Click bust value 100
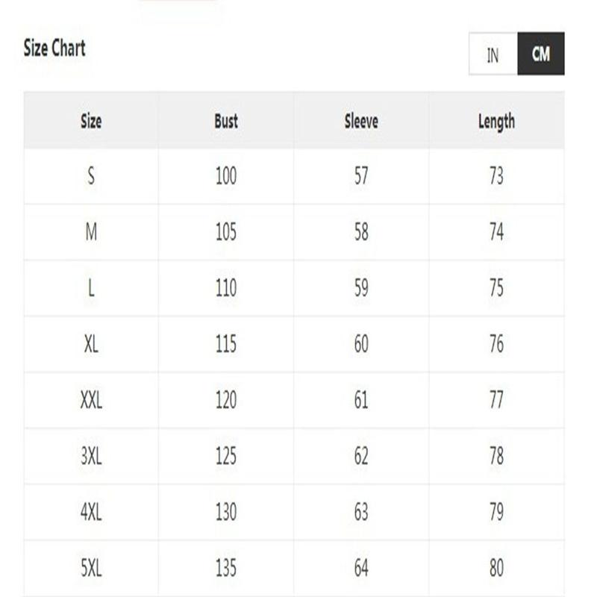Image resolution: width=597 pixels, height=597 pixels. [226, 176]
